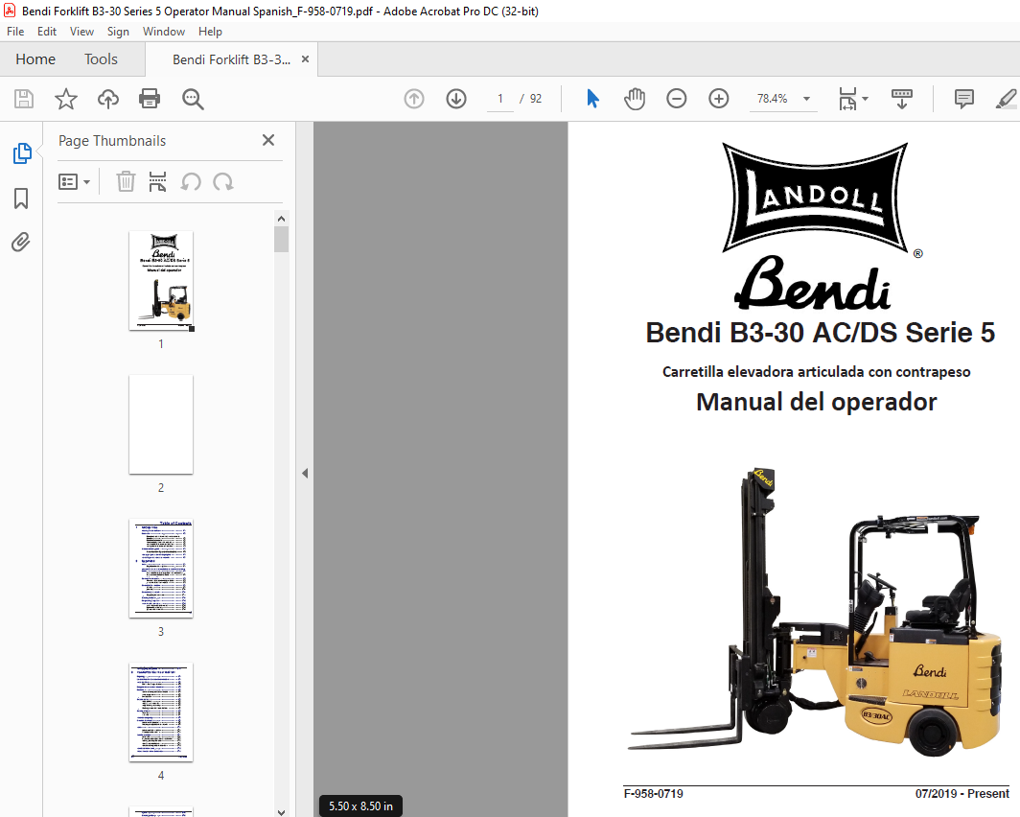This screenshot has height=817, width=1020.
Task: Click the current page number field
Action: coord(500,99)
